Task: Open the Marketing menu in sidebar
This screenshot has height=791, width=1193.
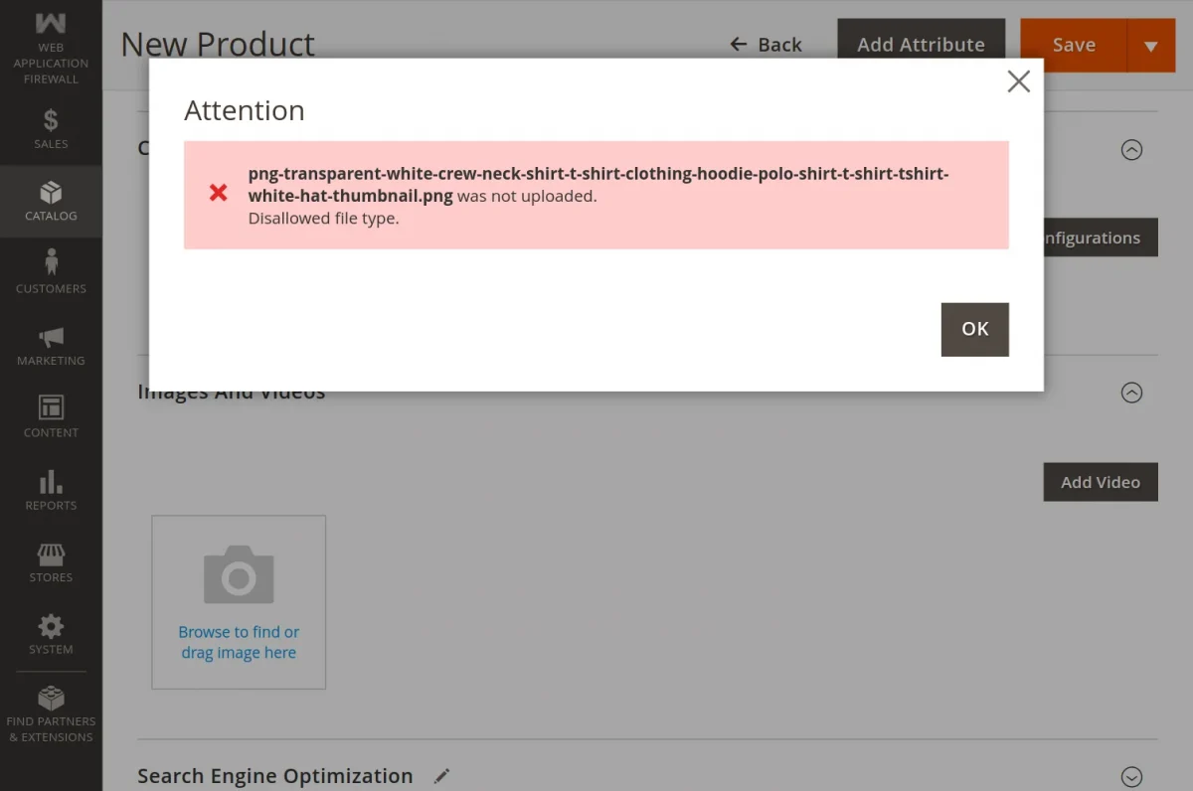Action: coord(51,346)
